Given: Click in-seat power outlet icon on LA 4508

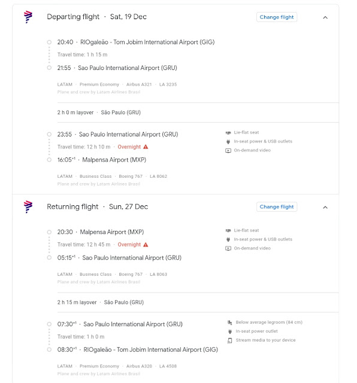Looking at the screenshot, I should click(230, 332).
